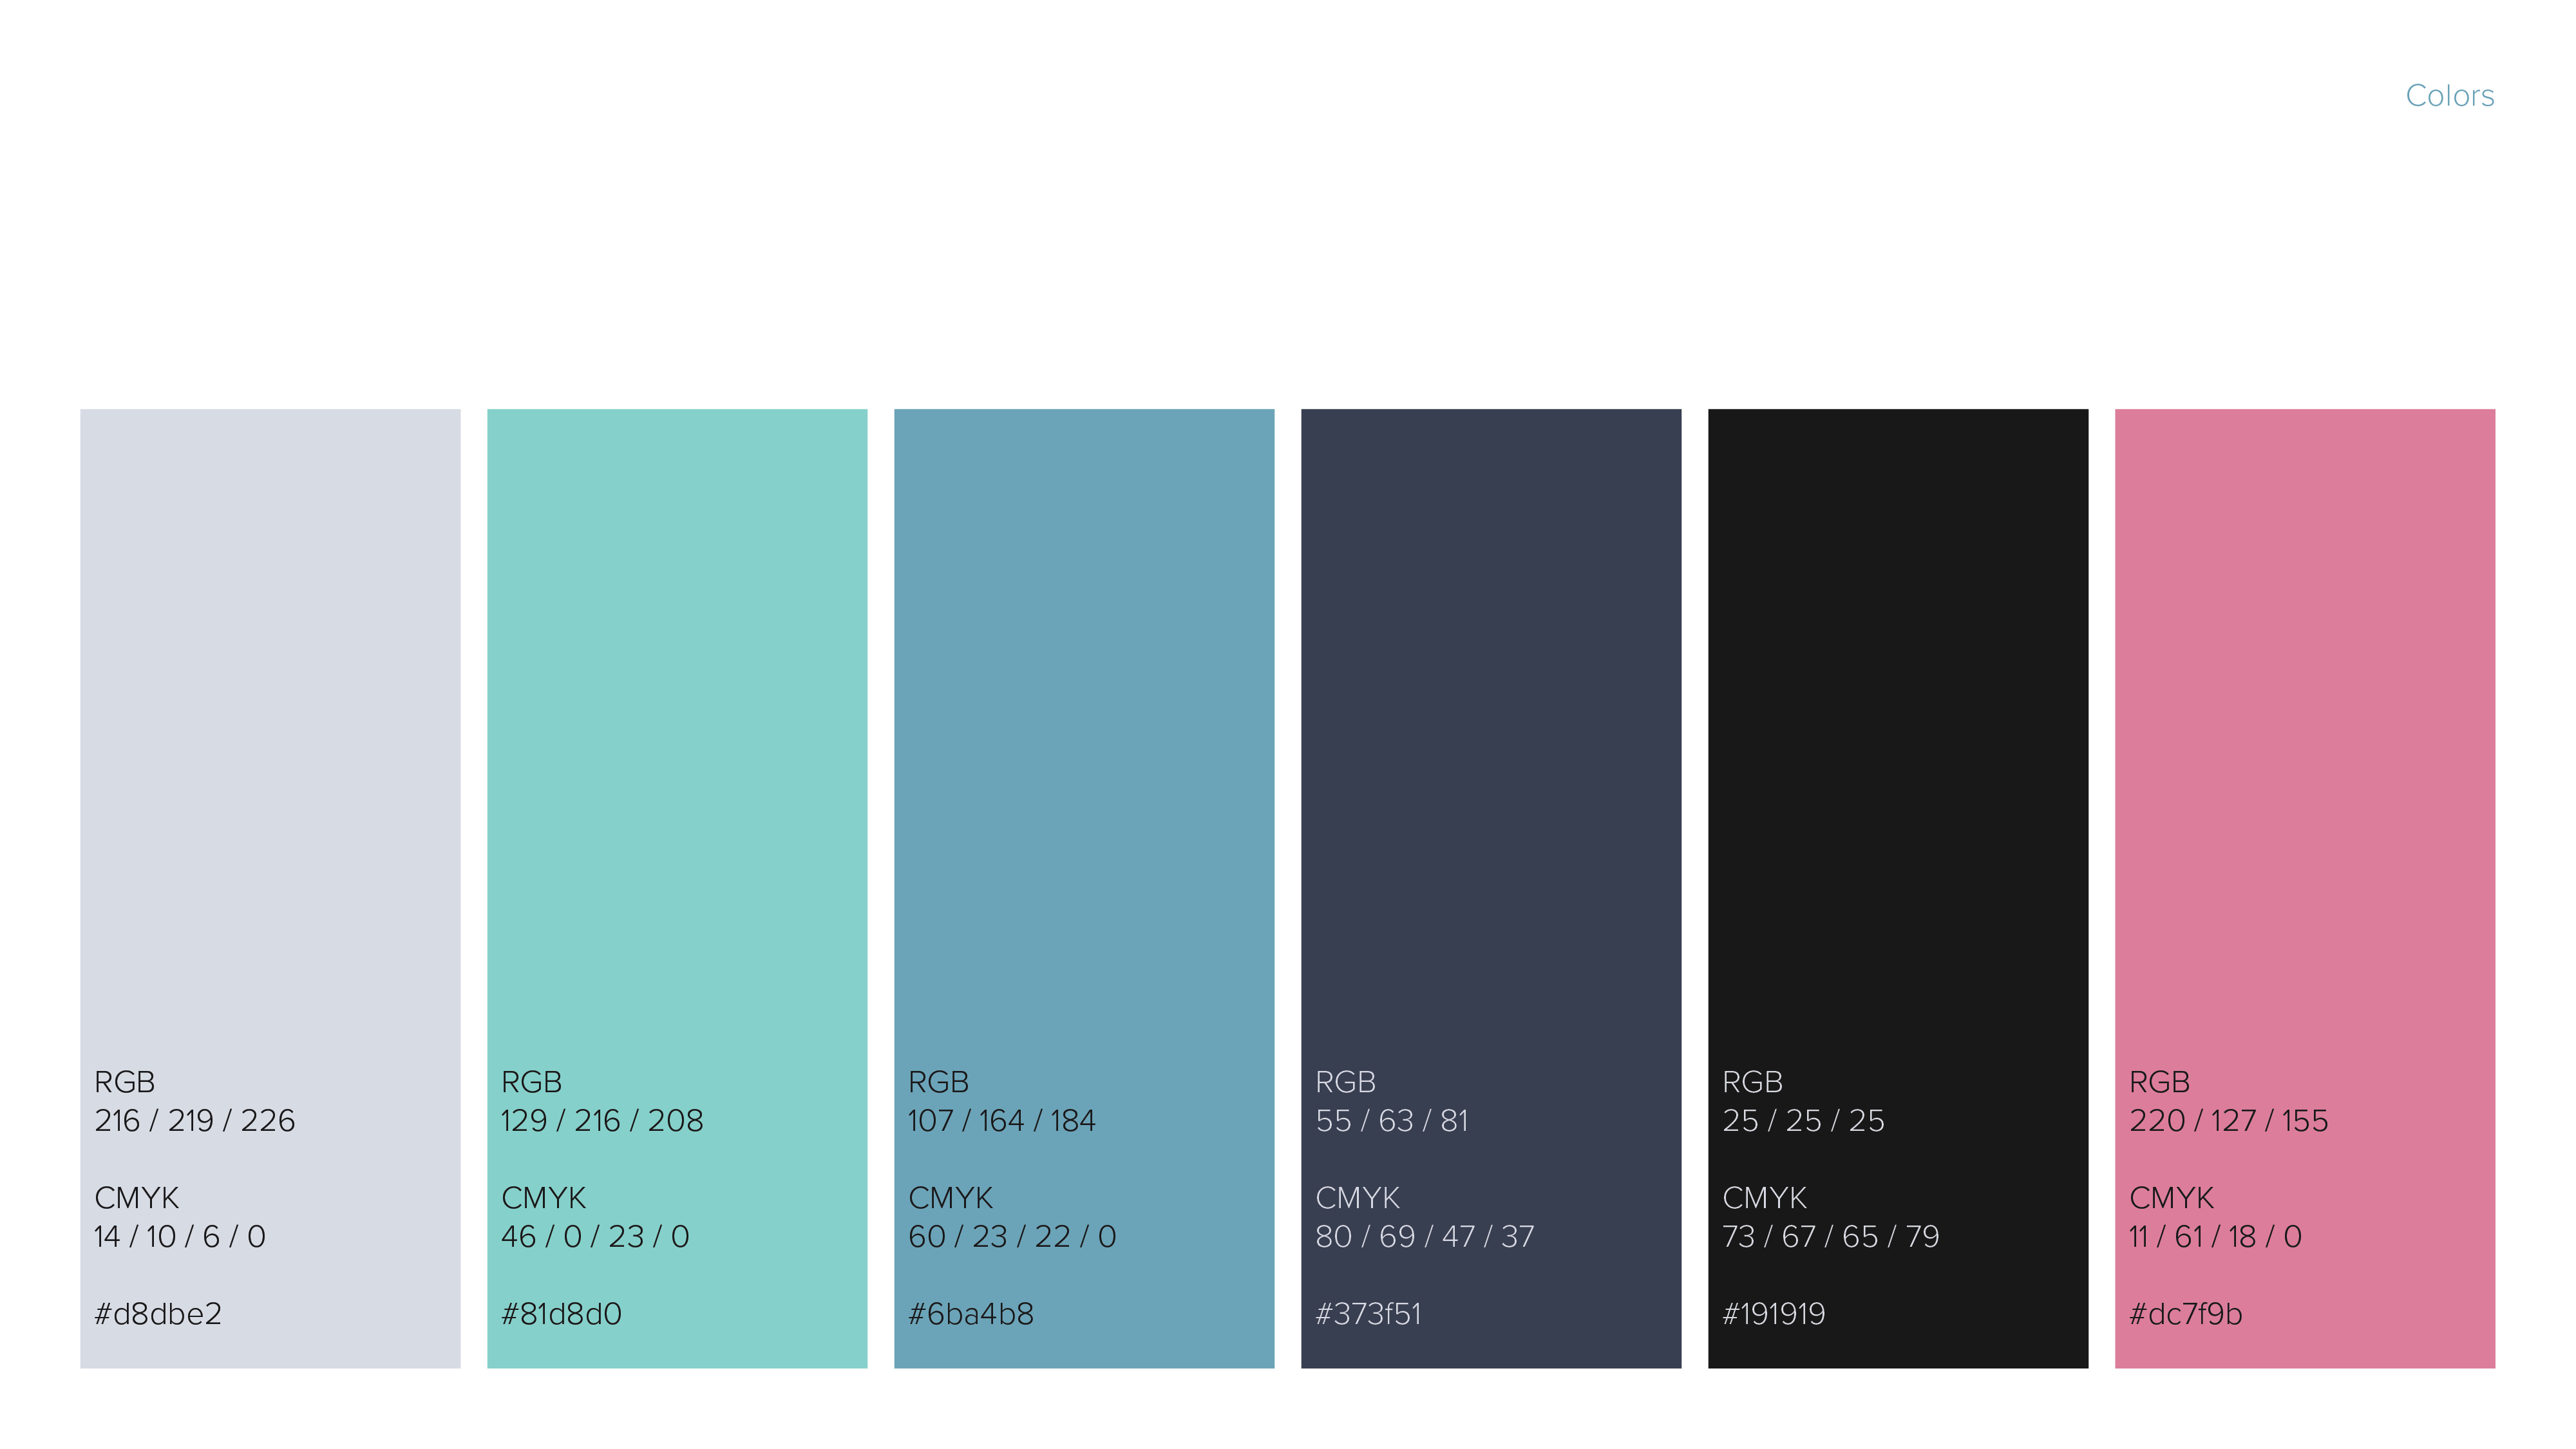Click RGB value 216 / 219 / 226
Viewport: 2576px width, 1449px height.
195,1120
